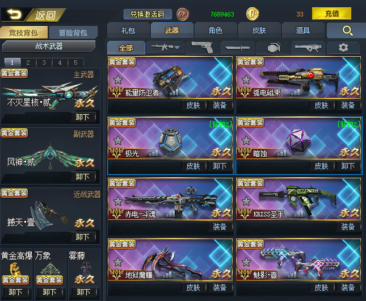
Task: Click 装备 under 赤电-斗魂
Action: (220, 227)
